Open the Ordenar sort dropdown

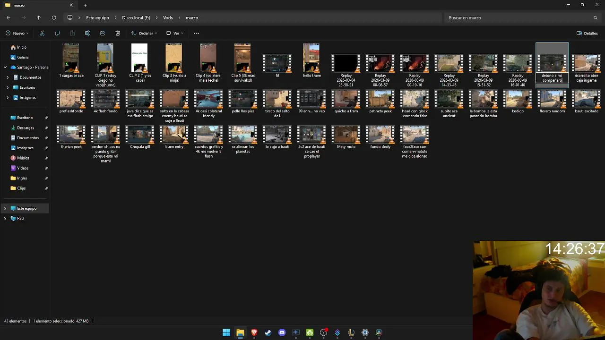coord(144,33)
